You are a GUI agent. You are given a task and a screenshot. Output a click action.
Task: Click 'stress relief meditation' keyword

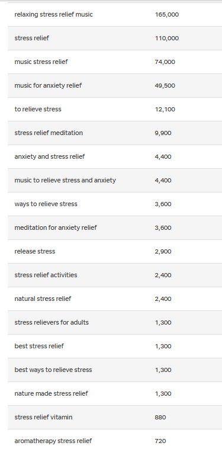point(49,133)
